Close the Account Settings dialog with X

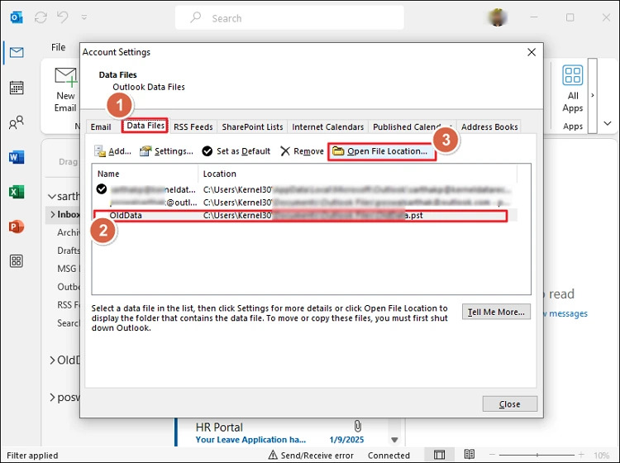[532, 52]
